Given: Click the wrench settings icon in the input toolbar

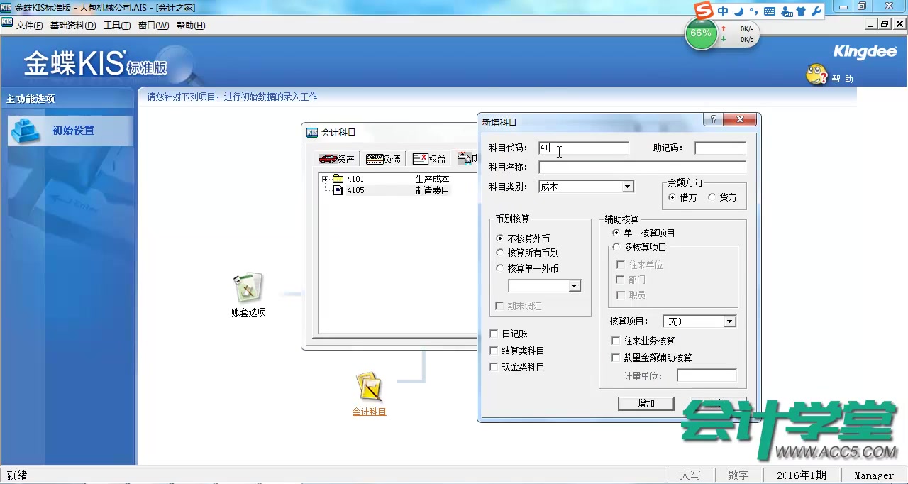Looking at the screenshot, I should 817,11.
